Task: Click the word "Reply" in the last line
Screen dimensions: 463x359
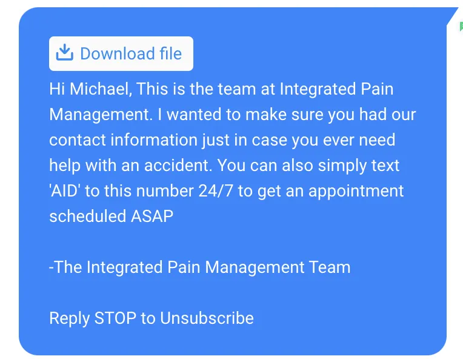Action: pyautogui.click(x=70, y=318)
